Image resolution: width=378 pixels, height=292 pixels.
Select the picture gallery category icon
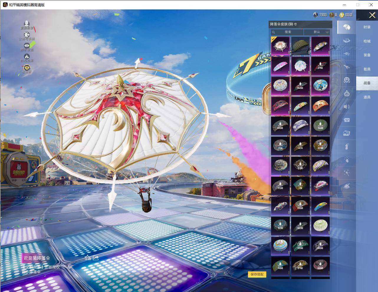click(347, 133)
